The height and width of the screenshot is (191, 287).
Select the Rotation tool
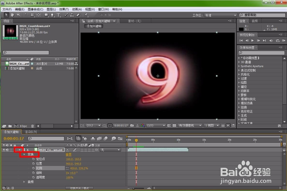click(x=26, y=15)
